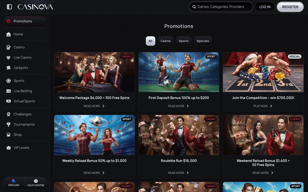Click the Shop storefront icon
The image size is (308, 192).
[x=8, y=135]
